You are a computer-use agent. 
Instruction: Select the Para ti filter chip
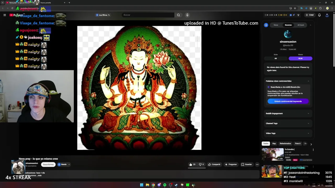pos(298,144)
